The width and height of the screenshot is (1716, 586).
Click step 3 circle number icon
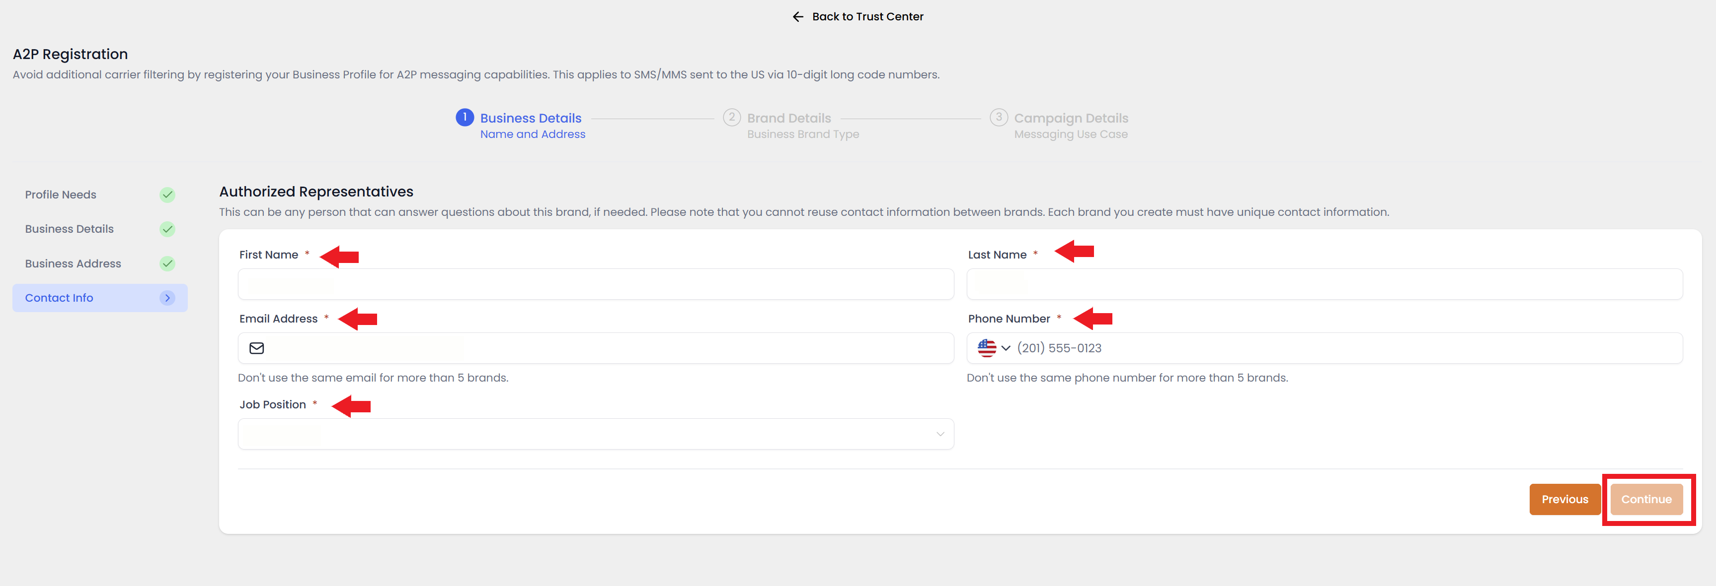[x=998, y=118]
